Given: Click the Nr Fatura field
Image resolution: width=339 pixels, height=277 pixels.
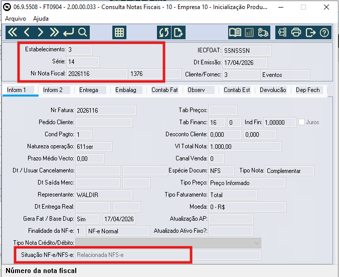Looking at the screenshot, I should click(x=106, y=111).
